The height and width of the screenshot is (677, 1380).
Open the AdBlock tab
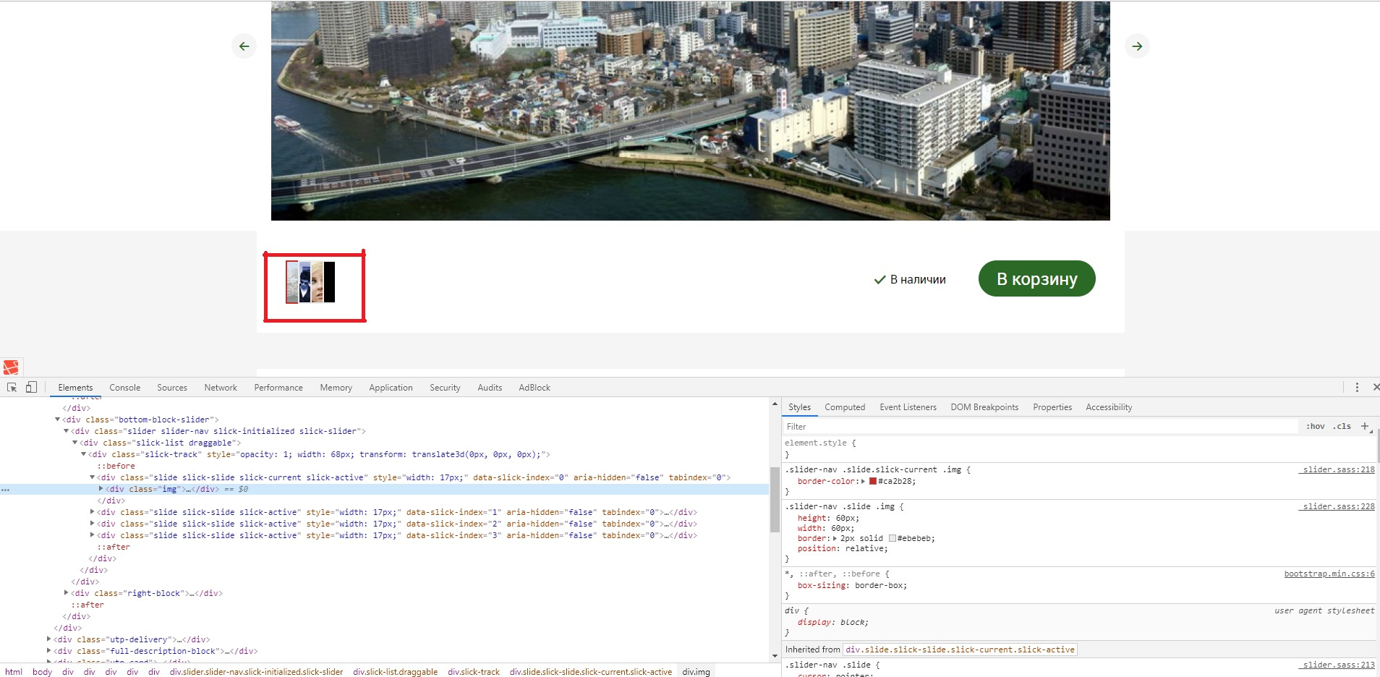click(x=534, y=388)
